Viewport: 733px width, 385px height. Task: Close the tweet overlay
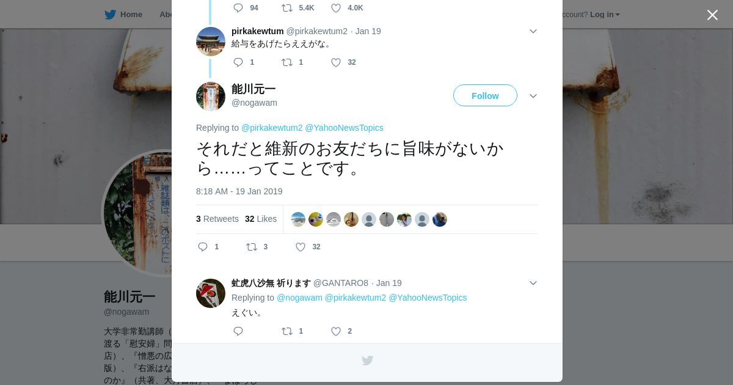click(712, 15)
